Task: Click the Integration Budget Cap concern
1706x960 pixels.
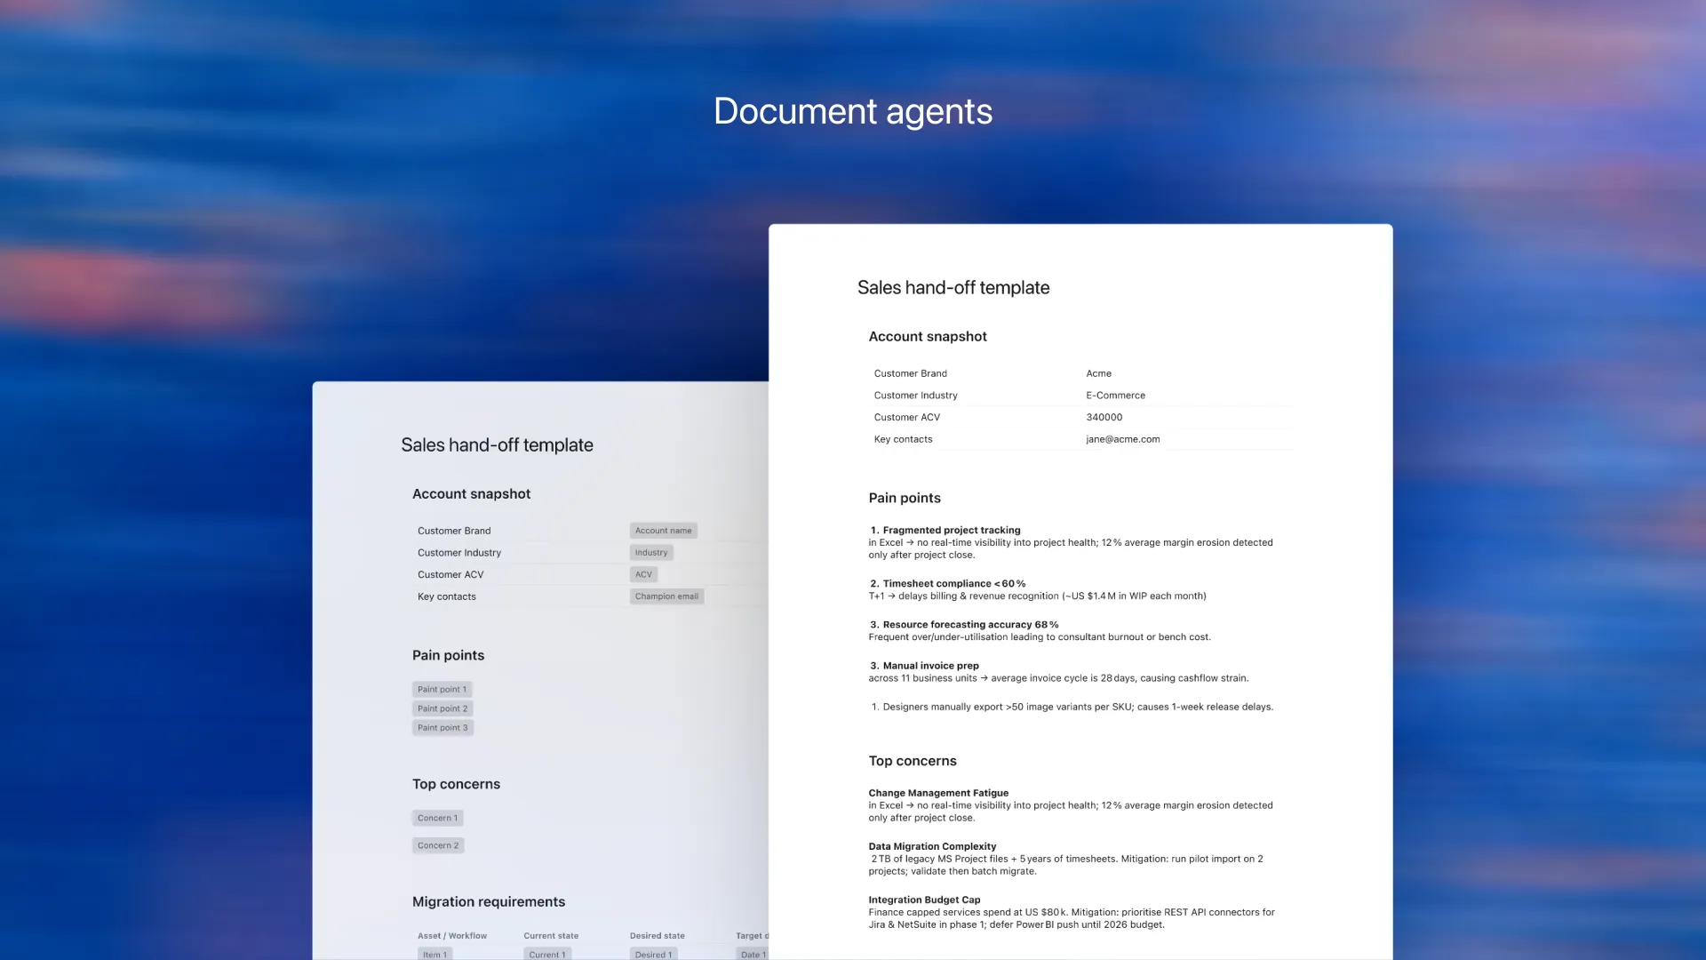Action: (924, 900)
